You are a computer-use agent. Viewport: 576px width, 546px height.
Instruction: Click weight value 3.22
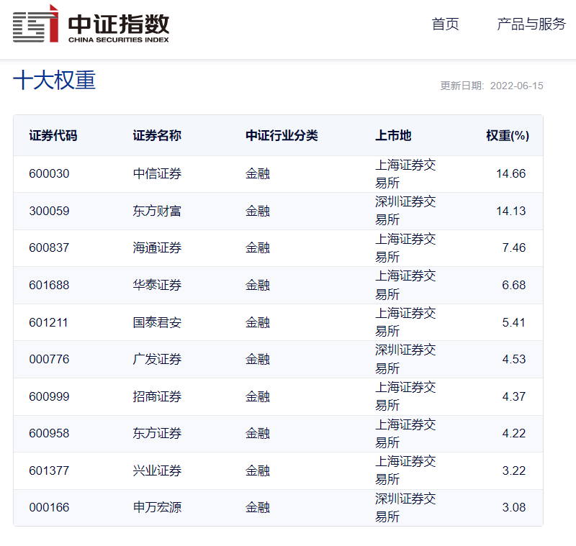pos(514,470)
